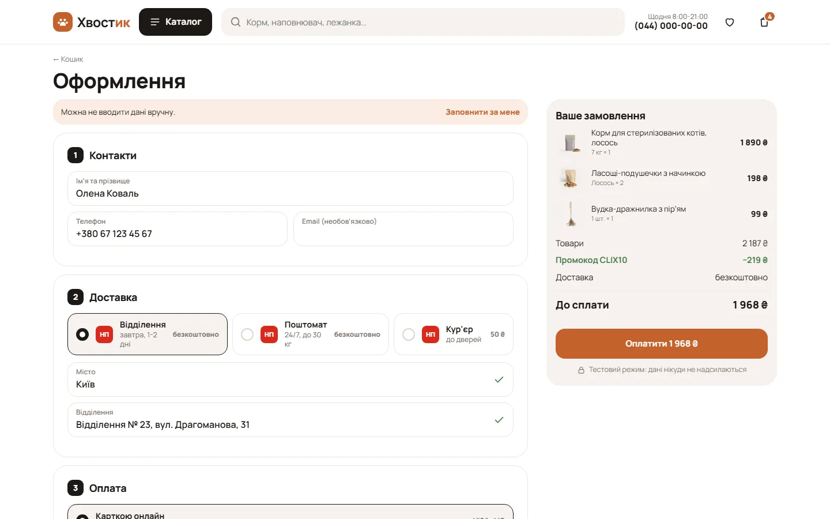Click the Контакти section heading
Viewport: 830px width, 519px height.
[x=113, y=156]
